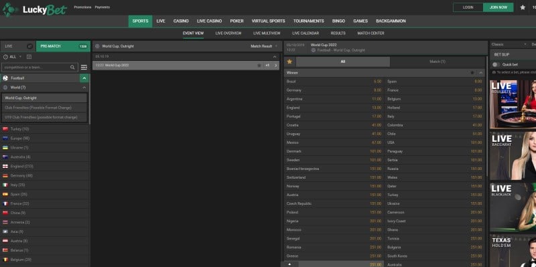Click the Turkey flag icon
Viewport: 536px width, 267px height.
tap(5, 129)
